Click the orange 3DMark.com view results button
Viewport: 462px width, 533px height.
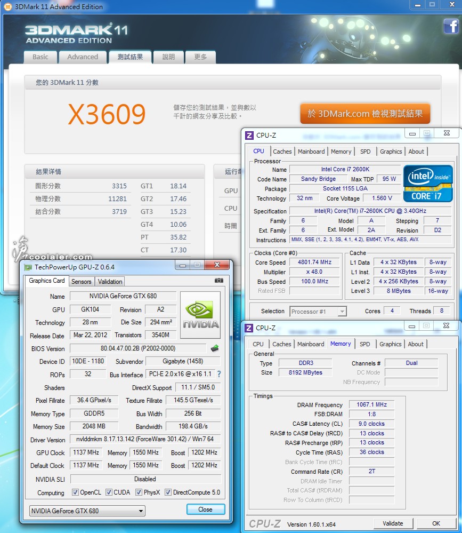coord(365,114)
